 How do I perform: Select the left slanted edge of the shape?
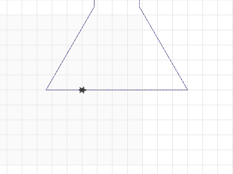click(70, 48)
